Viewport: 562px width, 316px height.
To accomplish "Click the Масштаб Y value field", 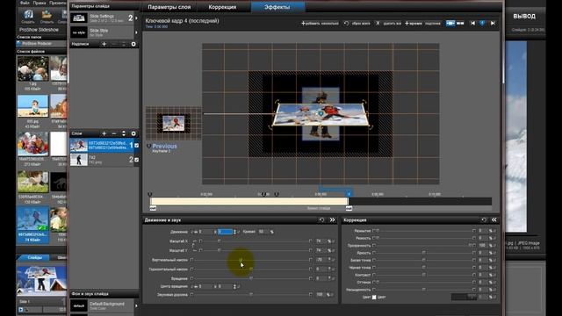I will pos(321,250).
